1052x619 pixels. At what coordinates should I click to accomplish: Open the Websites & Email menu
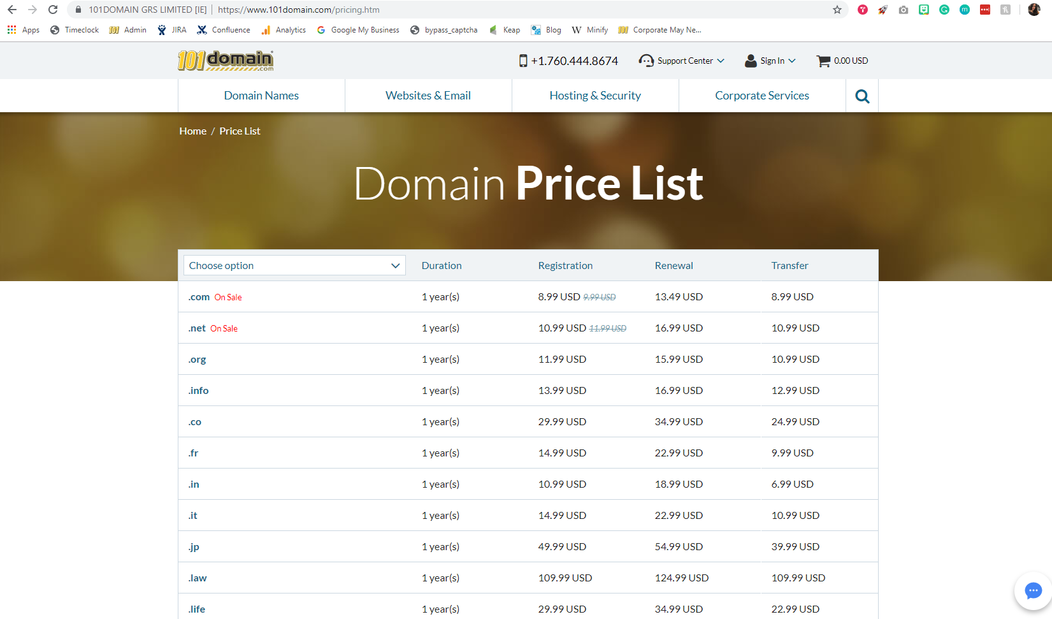tap(428, 96)
